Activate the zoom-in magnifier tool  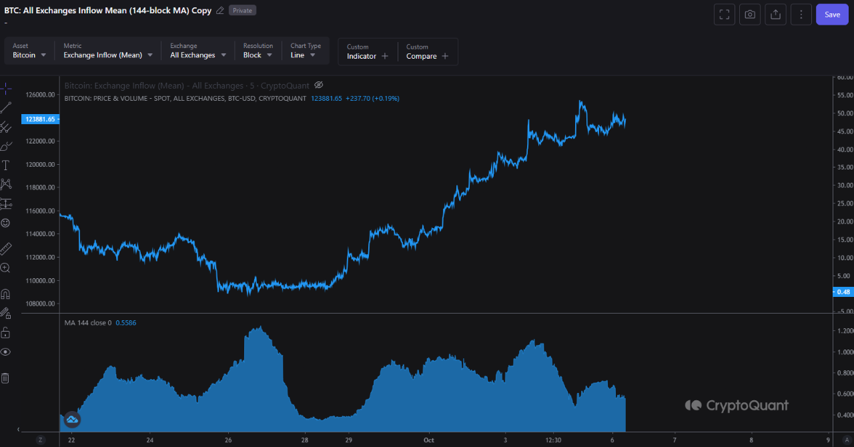coord(6,268)
